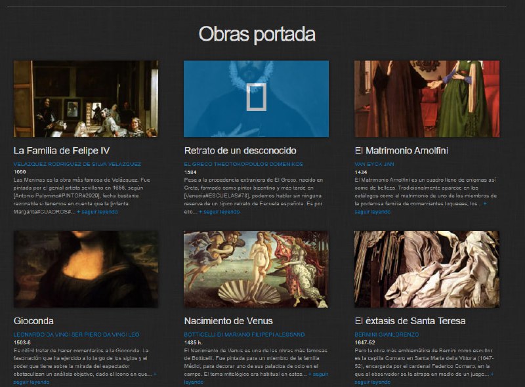Select El éxtasis de Santa Teresa image
525x387 pixels.
(x=427, y=269)
